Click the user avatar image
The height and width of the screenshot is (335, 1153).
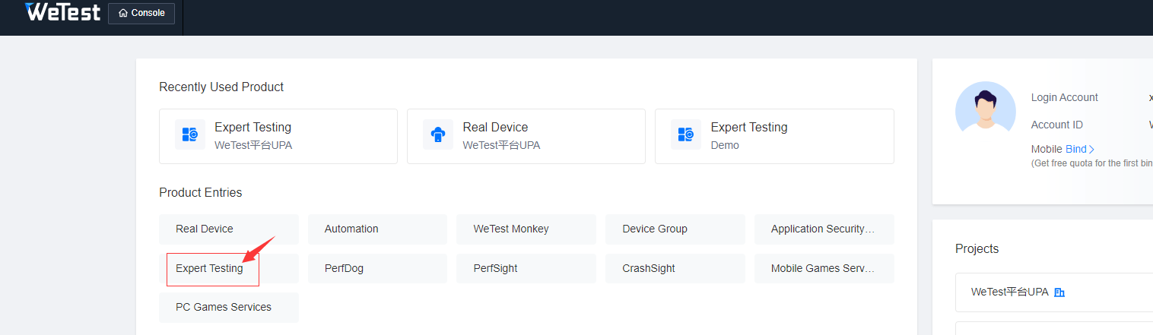tap(986, 112)
